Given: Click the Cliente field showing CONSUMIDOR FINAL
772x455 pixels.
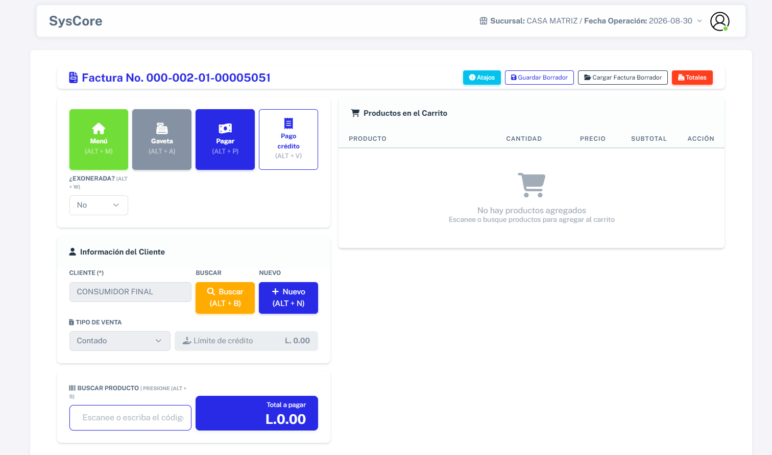Looking at the screenshot, I should (x=130, y=292).
